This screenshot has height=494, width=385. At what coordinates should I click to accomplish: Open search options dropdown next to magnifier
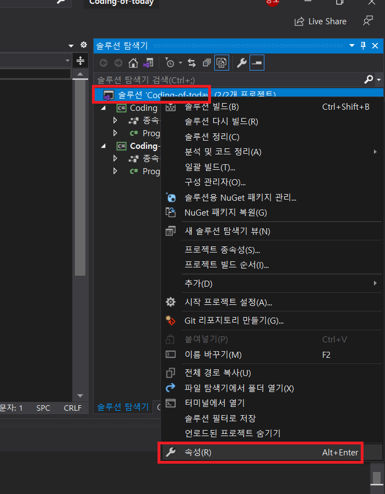click(x=379, y=80)
